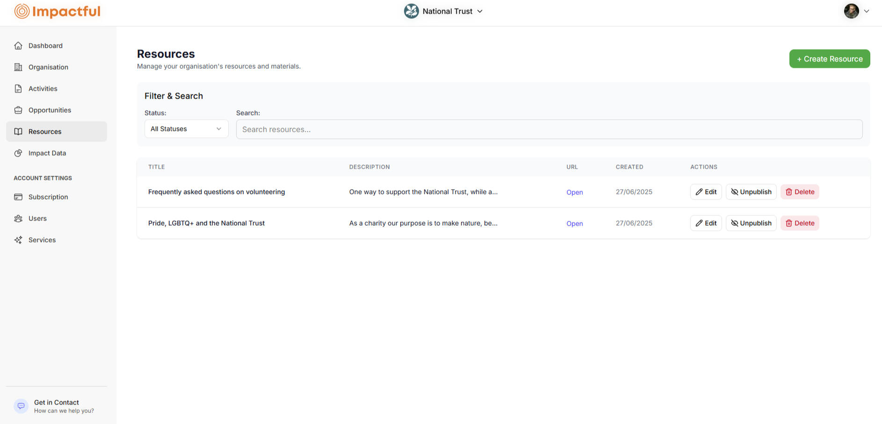Select the Dashboard home icon
The image size is (882, 424).
(x=18, y=45)
